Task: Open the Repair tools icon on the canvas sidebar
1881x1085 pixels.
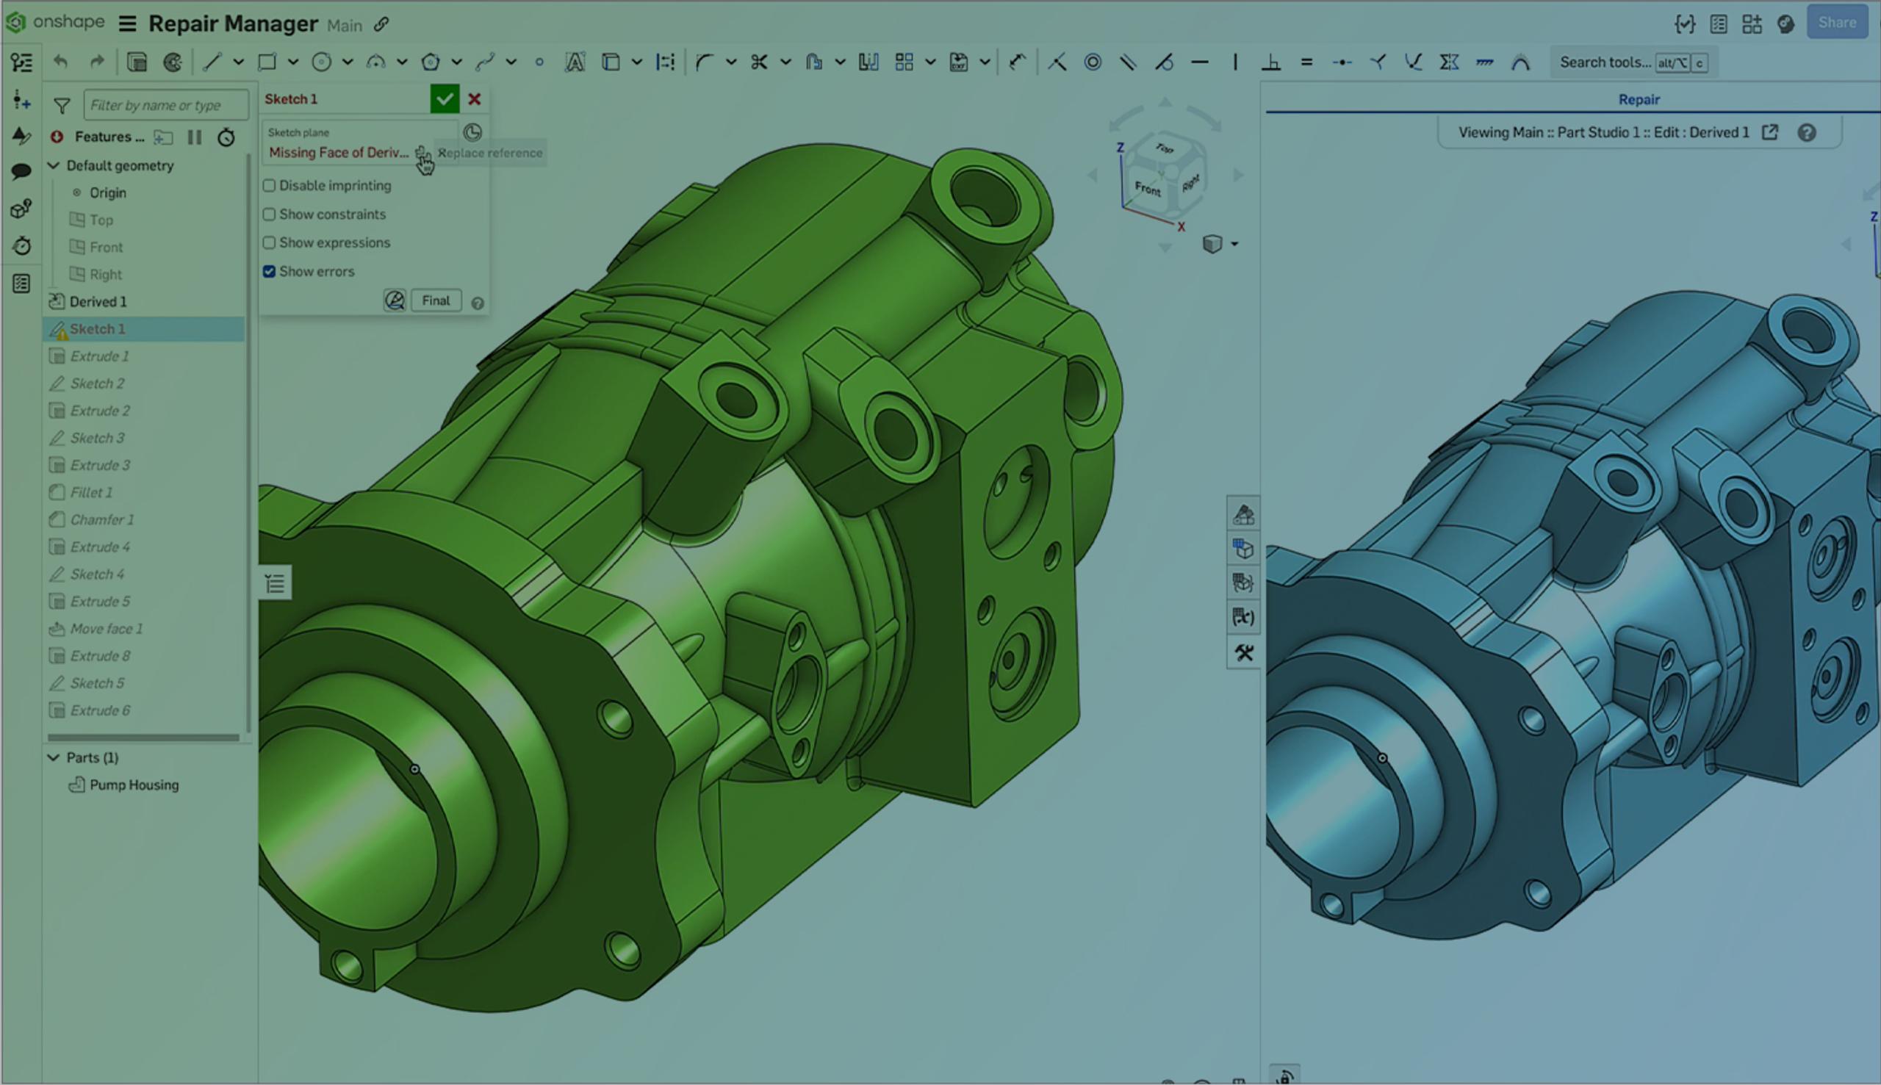Action: [1243, 653]
